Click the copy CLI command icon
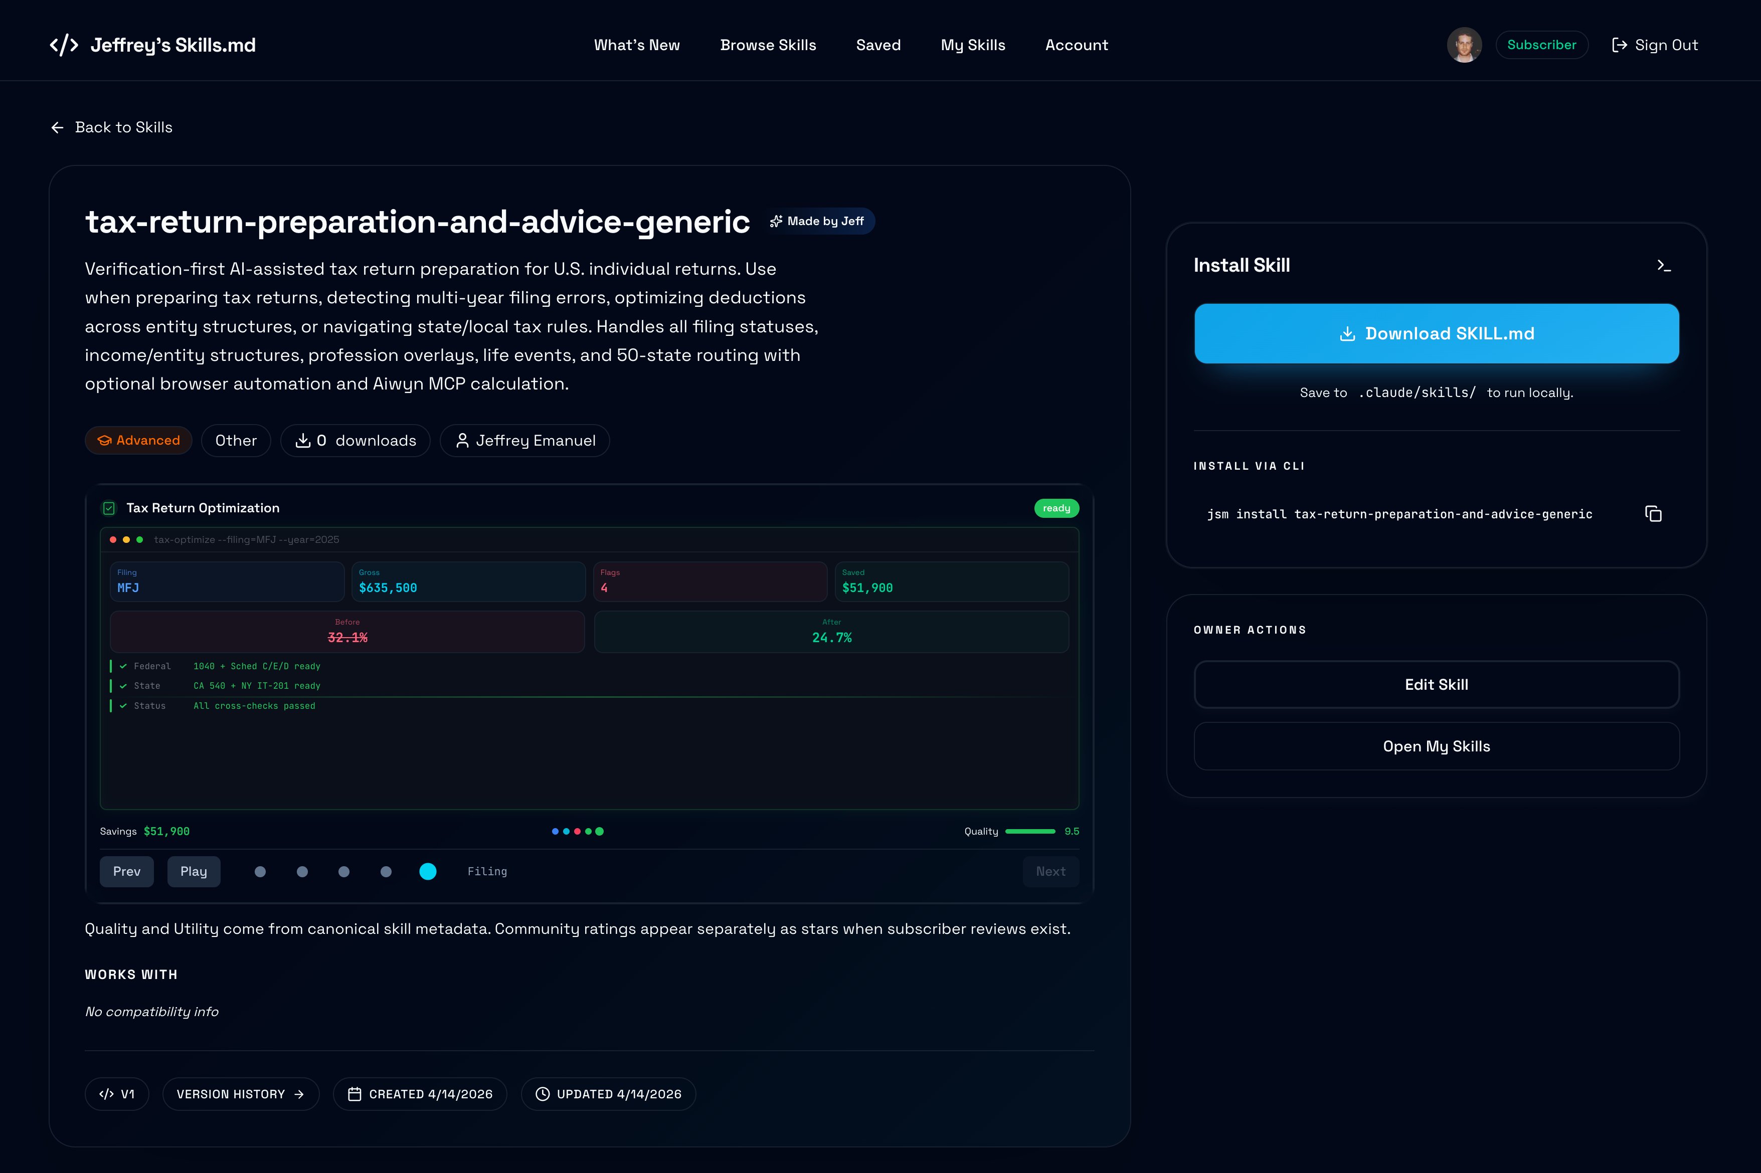The height and width of the screenshot is (1173, 1761). [x=1653, y=514]
